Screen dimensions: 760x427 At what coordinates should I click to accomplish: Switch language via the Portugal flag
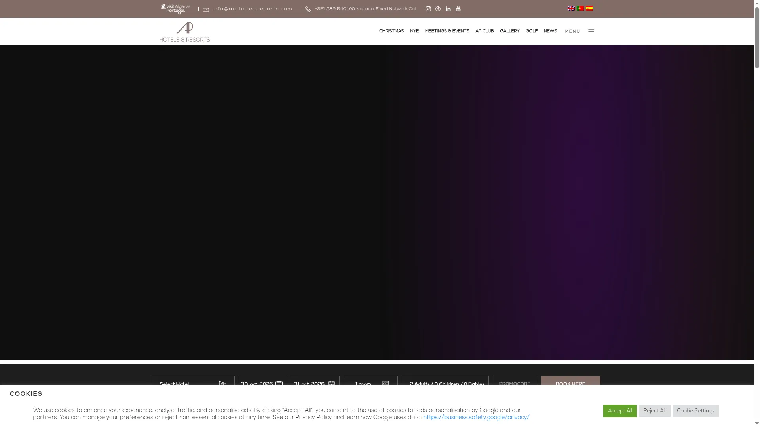[x=580, y=8]
